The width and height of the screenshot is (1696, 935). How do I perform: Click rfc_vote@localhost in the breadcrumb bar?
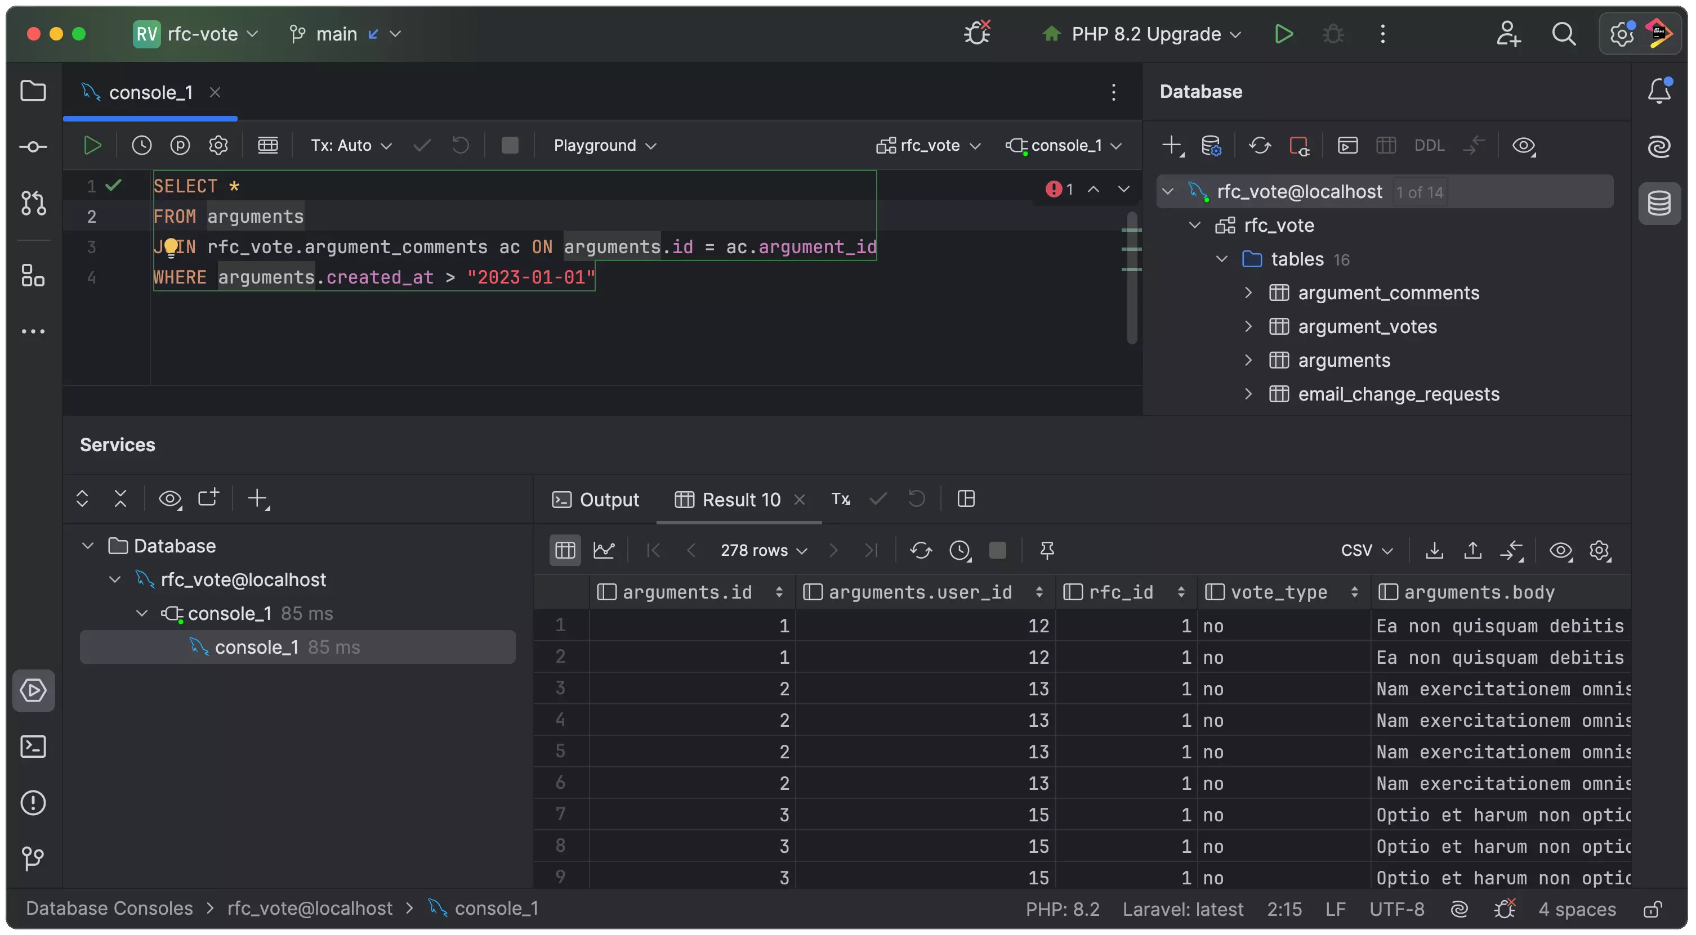pos(310,909)
